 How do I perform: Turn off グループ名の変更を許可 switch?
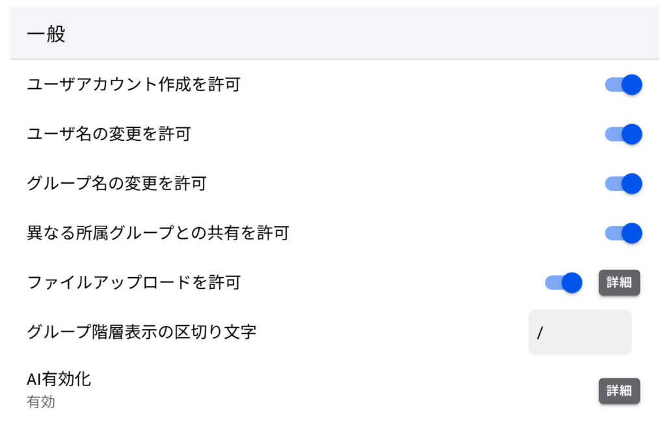623,184
